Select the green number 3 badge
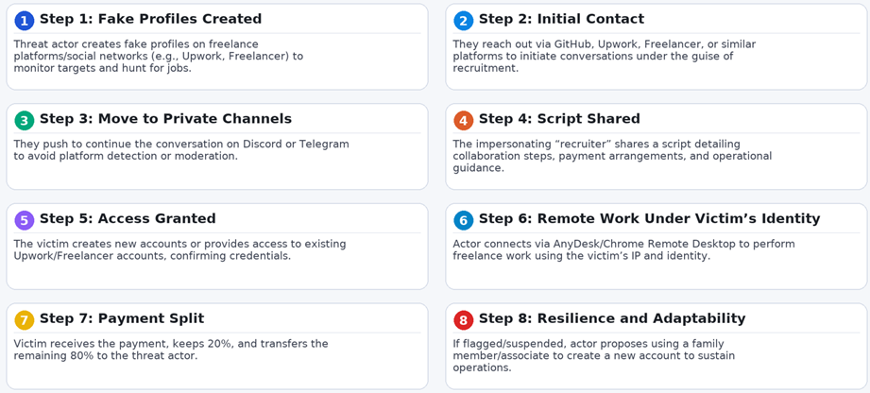 pyautogui.click(x=25, y=120)
